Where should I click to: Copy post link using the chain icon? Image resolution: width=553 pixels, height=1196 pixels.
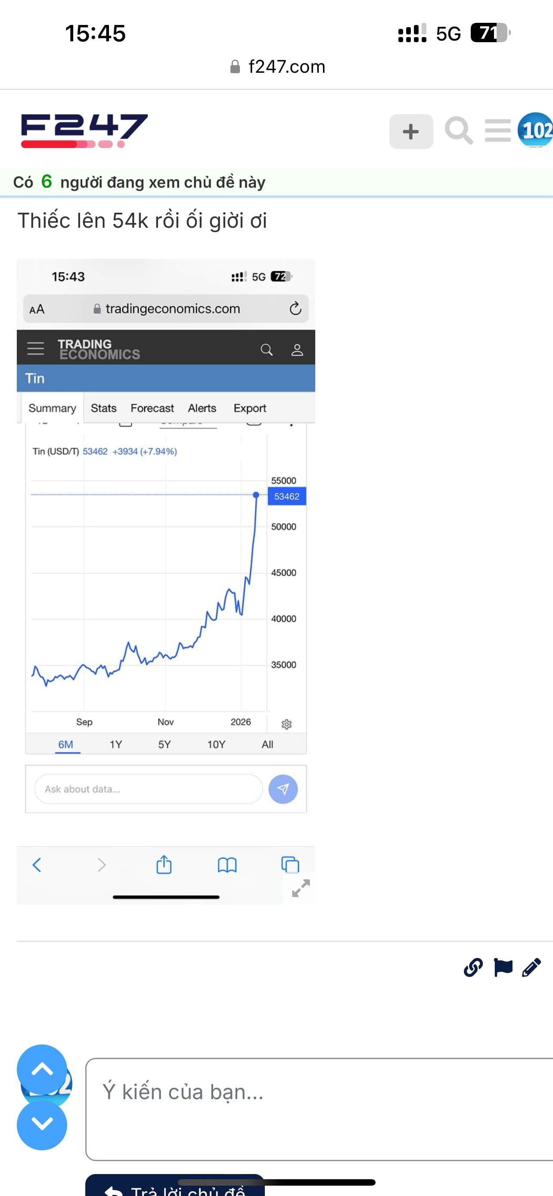[473, 967]
